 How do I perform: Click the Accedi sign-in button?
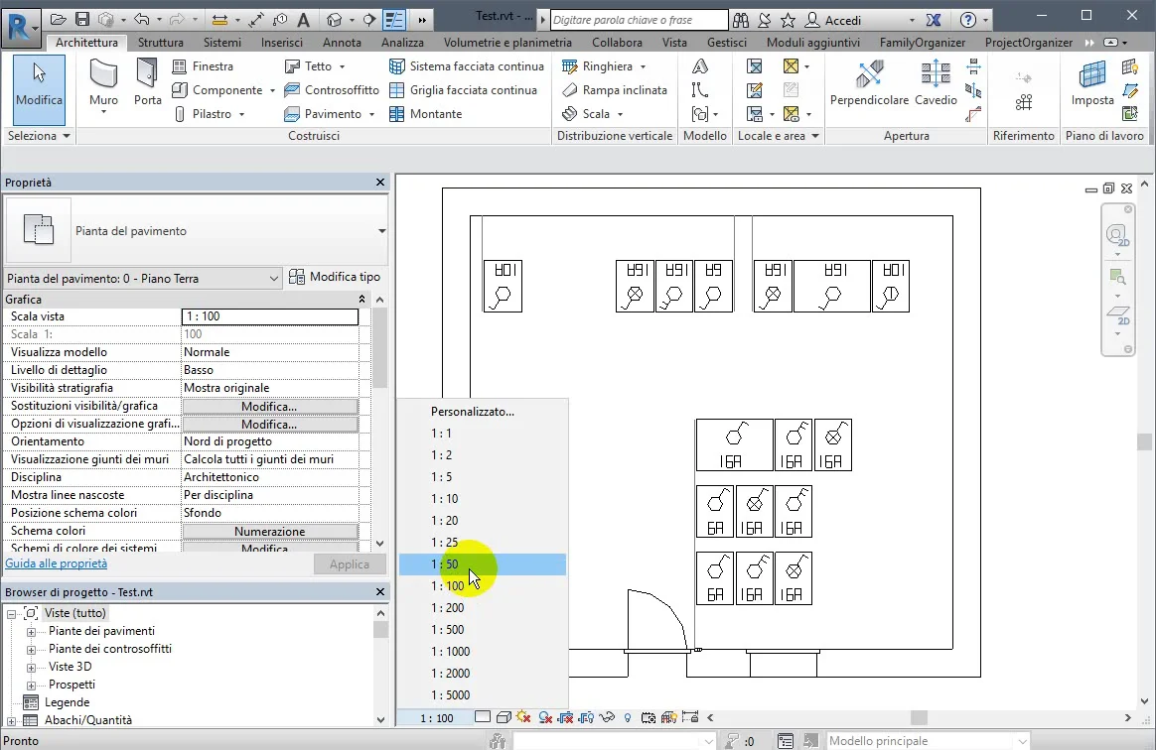(x=834, y=20)
